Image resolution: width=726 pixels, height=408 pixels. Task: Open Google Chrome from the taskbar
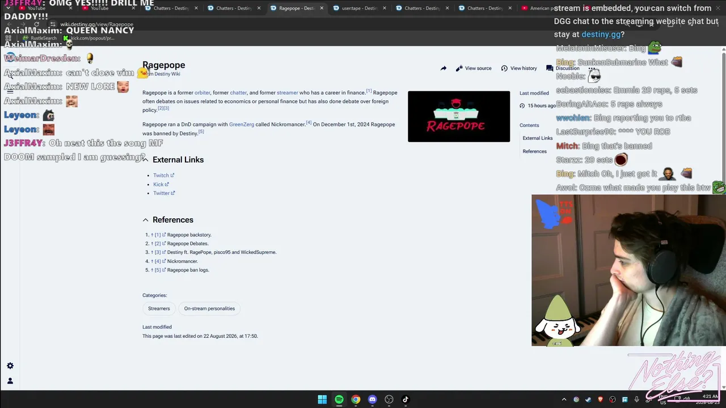[x=356, y=399]
